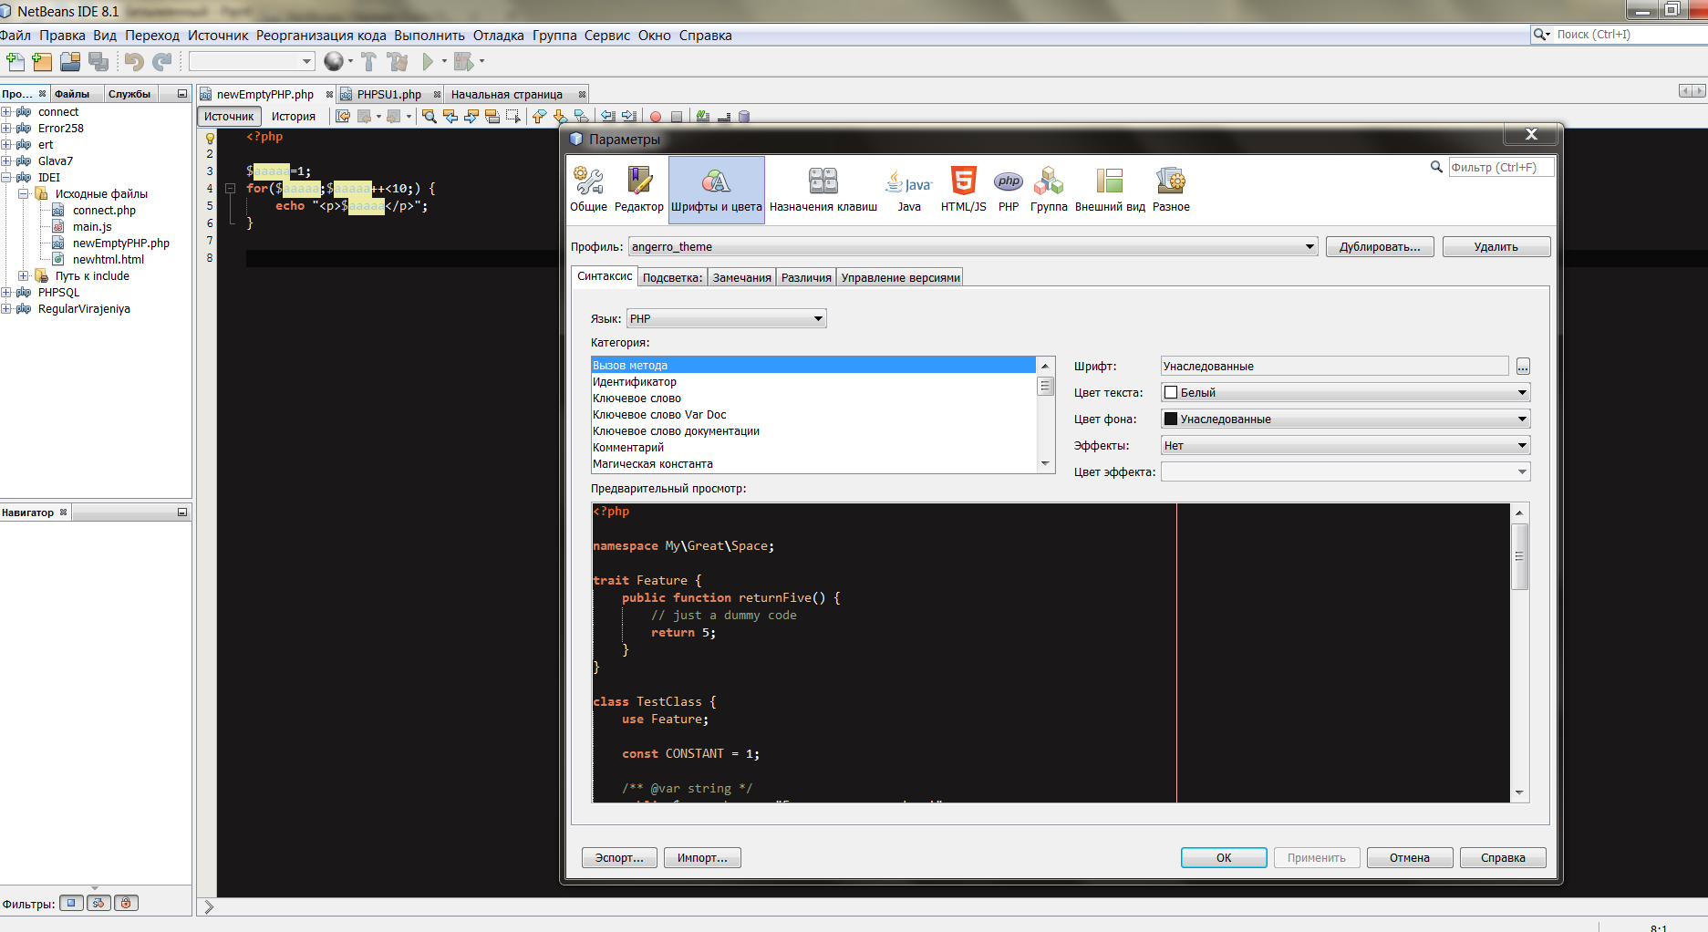Viewport: 1708px width, 932px height.
Task: Click the Дублировать button
Action: pos(1380,246)
